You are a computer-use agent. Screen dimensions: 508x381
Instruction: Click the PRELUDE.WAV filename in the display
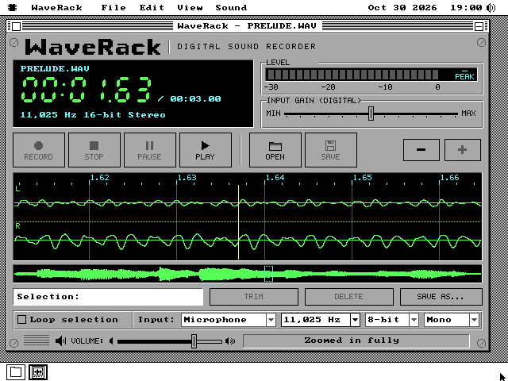click(55, 69)
